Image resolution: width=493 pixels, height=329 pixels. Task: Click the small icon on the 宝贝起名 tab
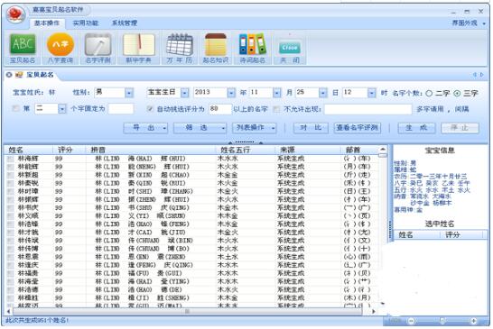click(19, 75)
